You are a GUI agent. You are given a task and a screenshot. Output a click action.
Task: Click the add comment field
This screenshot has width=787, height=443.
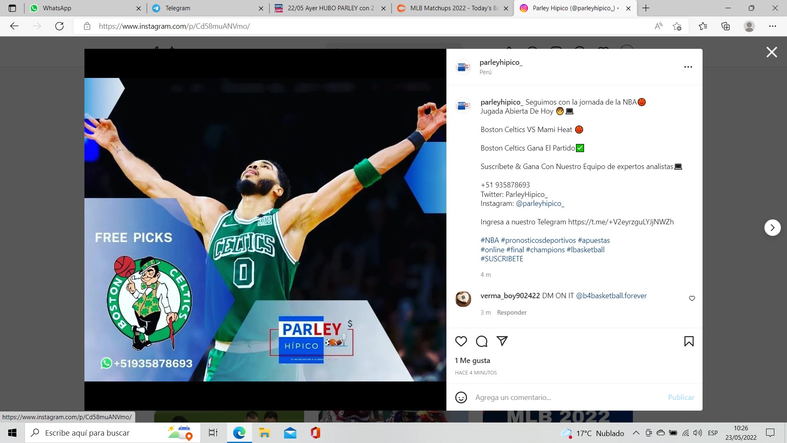tap(568, 397)
